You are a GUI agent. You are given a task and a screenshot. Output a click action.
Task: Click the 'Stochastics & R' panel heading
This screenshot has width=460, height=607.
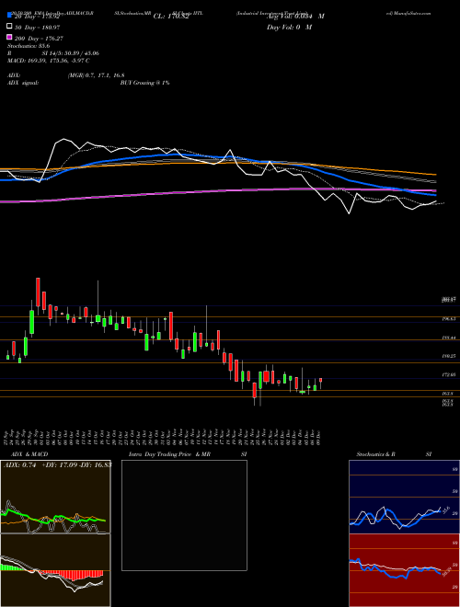pyautogui.click(x=376, y=454)
